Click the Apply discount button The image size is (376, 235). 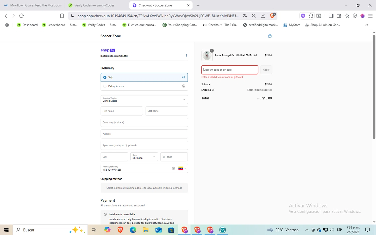(x=266, y=70)
